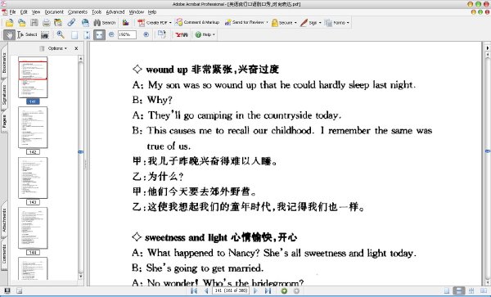Toggle Continuous page layout
491x297 pixels.
459,291
